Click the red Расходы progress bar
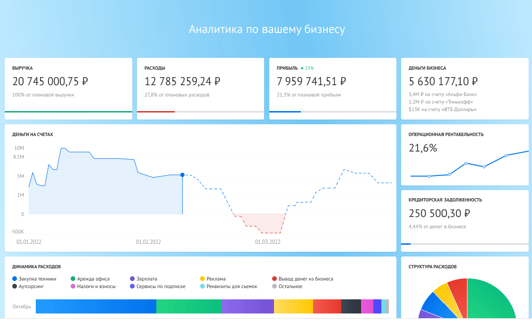Viewport: 532px width, 321px height. 156,112
